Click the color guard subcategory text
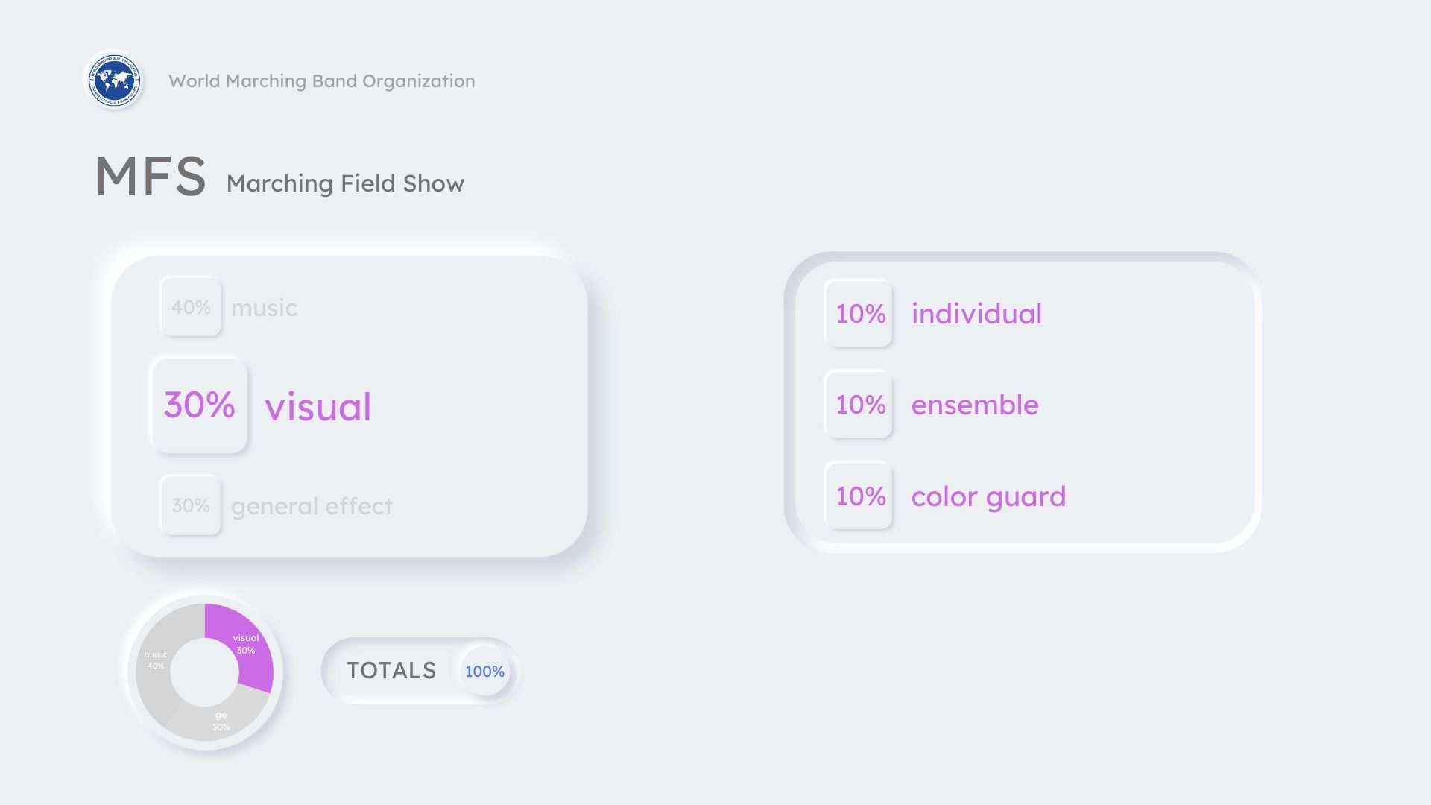The height and width of the screenshot is (805, 1431). [x=988, y=496]
